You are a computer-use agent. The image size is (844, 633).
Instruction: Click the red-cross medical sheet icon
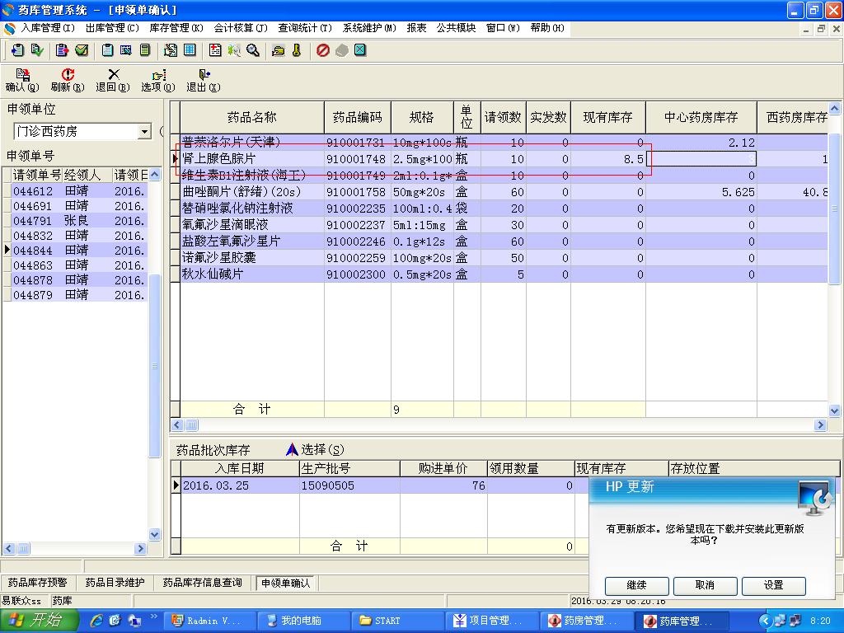click(x=215, y=50)
